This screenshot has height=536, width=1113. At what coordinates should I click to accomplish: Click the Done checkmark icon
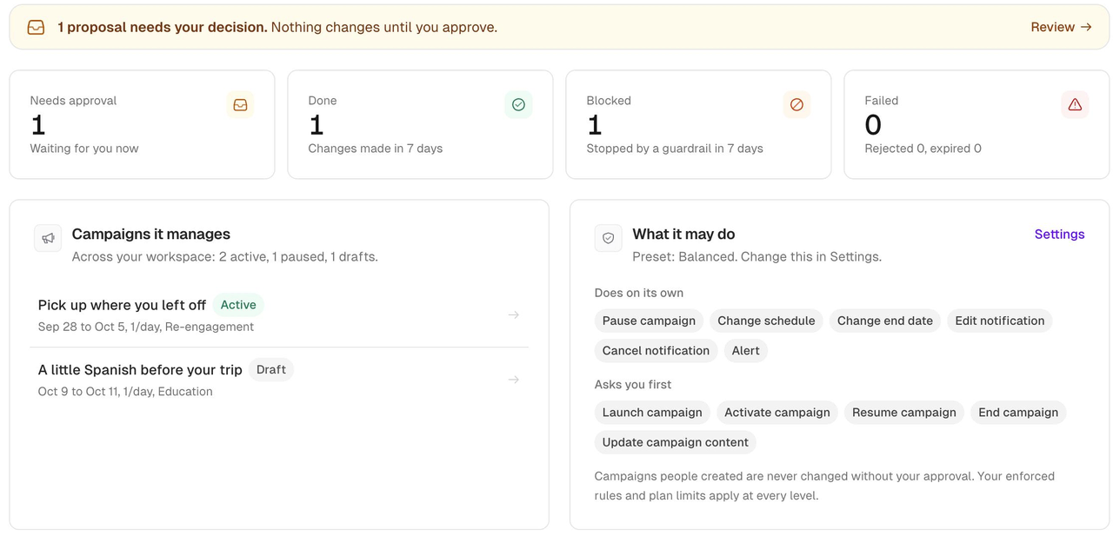tap(518, 104)
